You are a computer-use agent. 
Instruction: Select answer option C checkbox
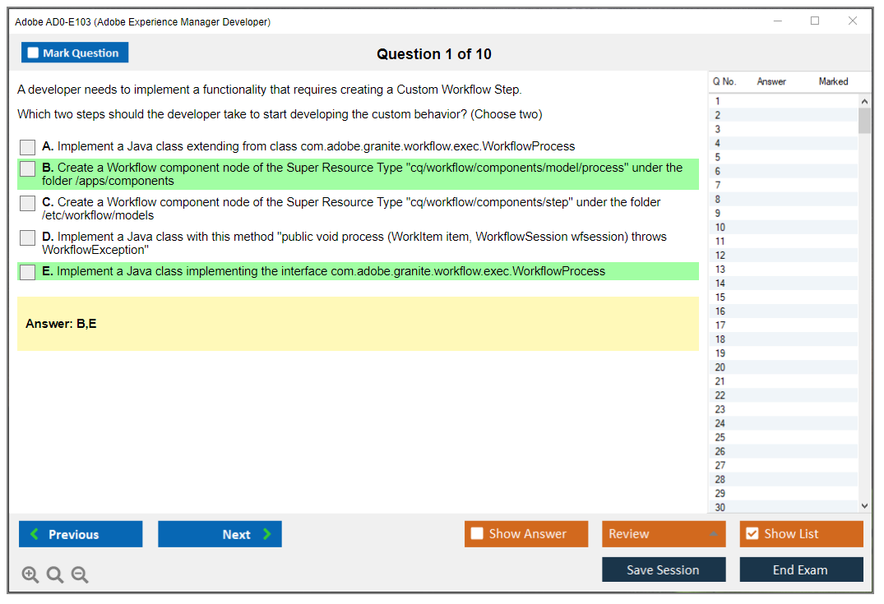[x=28, y=203]
